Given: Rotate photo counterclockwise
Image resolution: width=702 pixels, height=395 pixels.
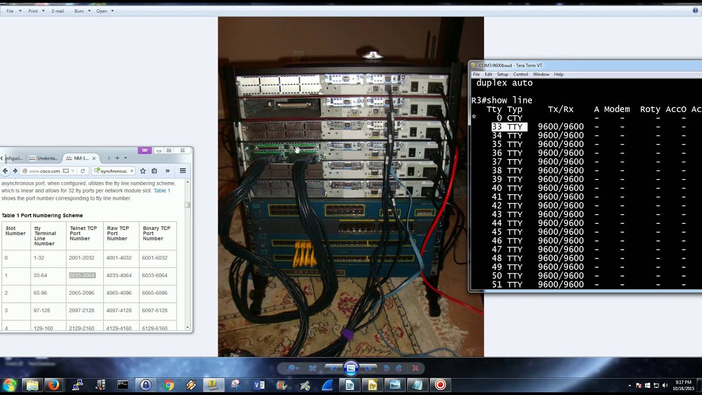Looking at the screenshot, I should [x=386, y=368].
